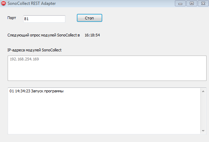Click the log scrollbar down arrow

[x=203, y=131]
